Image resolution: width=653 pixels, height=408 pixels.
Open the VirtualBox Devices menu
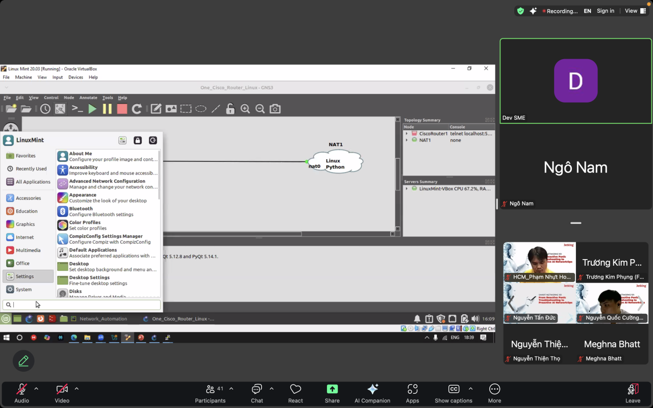tap(76, 77)
